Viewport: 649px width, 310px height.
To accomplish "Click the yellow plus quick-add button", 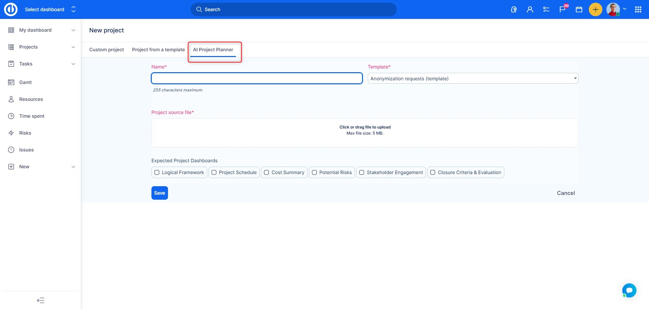I will 595,9.
